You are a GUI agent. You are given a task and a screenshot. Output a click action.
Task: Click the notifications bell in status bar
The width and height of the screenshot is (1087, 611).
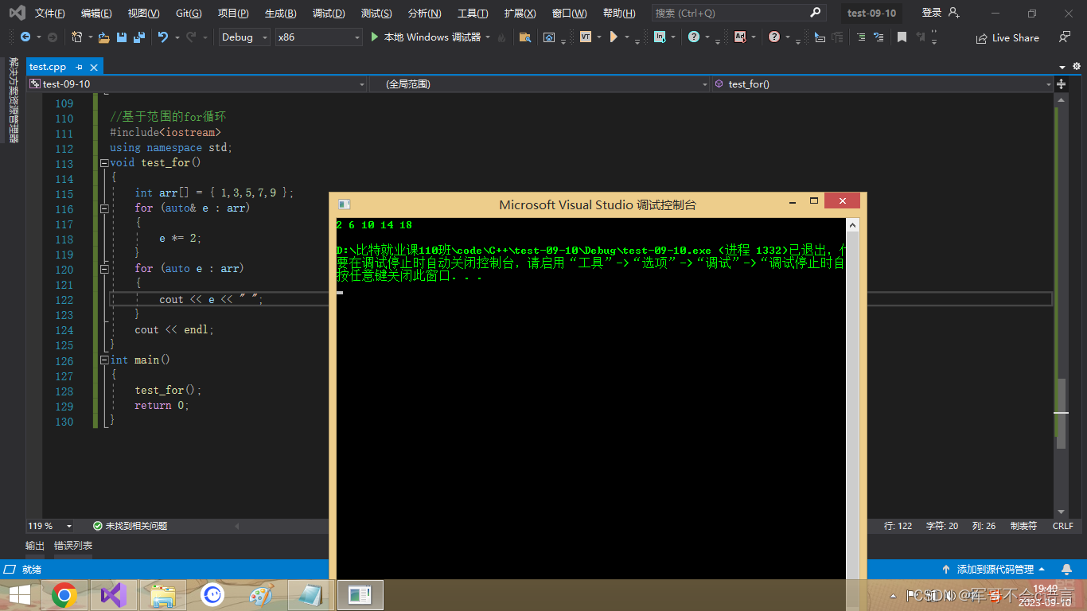point(1066,570)
